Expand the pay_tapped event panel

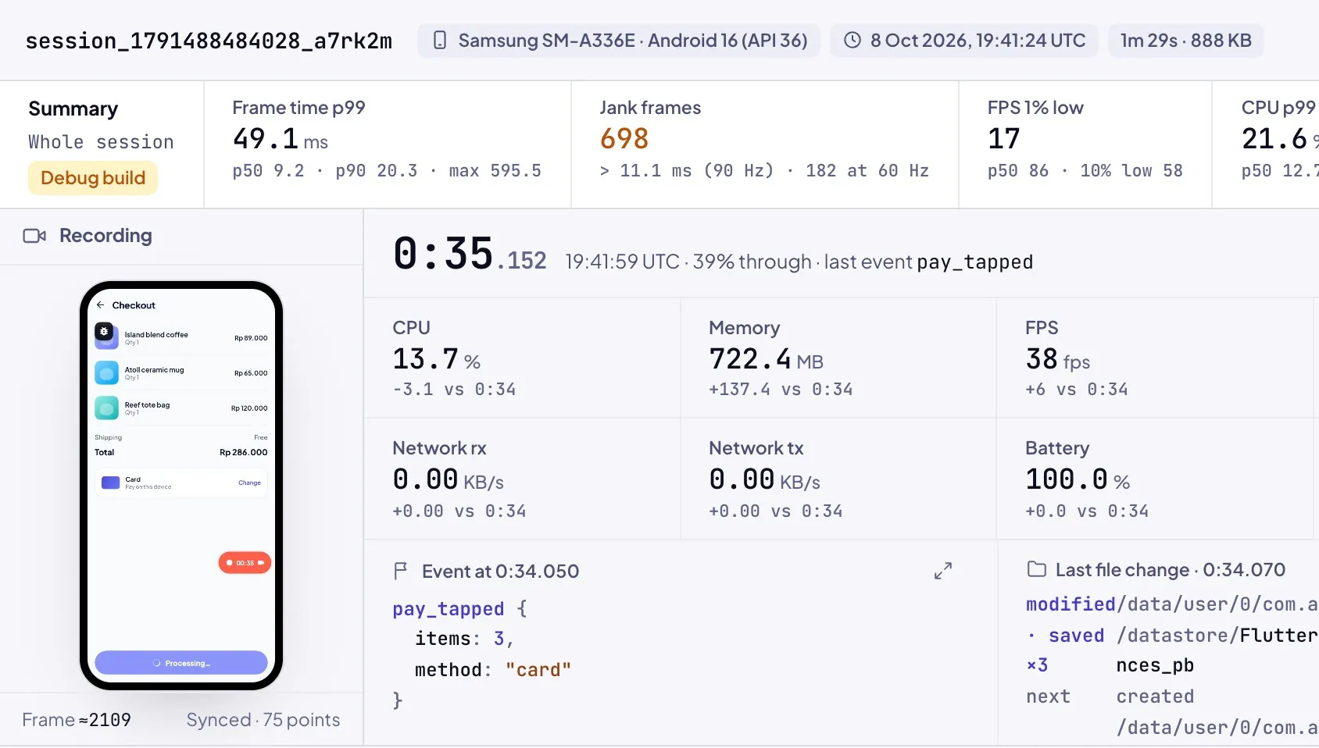pyautogui.click(x=943, y=571)
